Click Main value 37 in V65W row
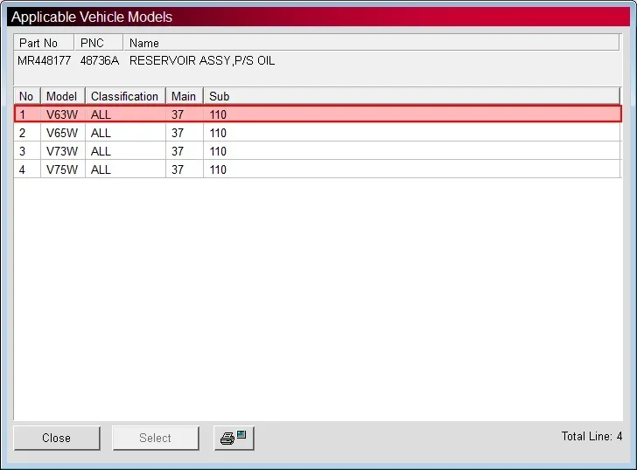The width and height of the screenshot is (637, 470). click(178, 133)
